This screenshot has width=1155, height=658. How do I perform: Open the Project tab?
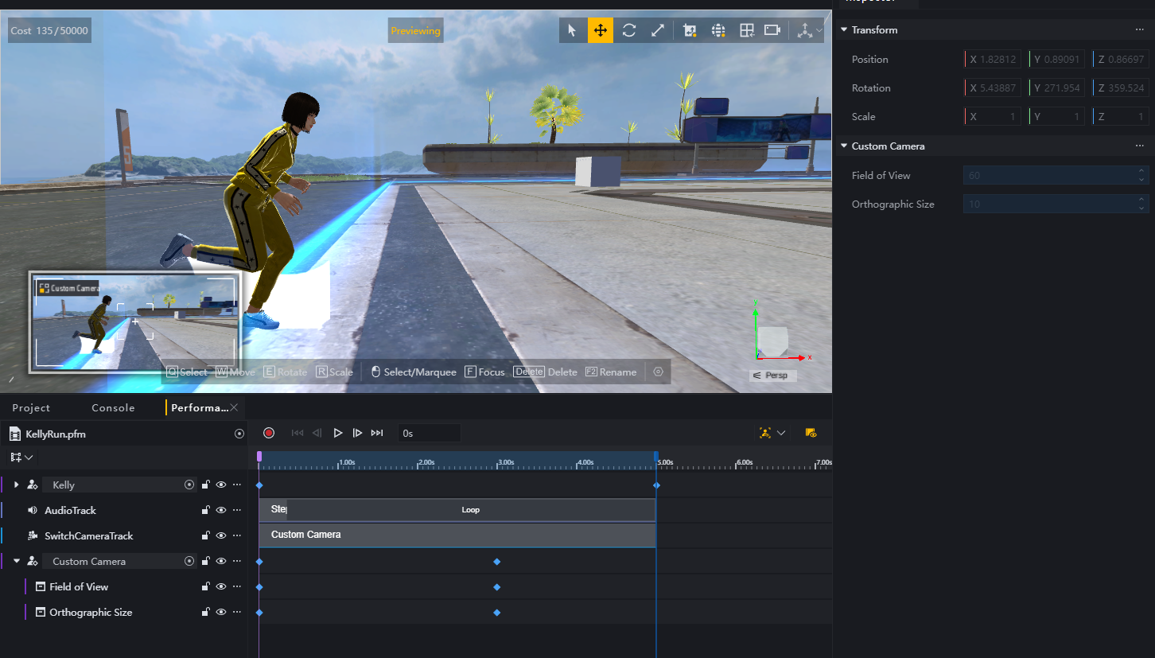point(31,408)
